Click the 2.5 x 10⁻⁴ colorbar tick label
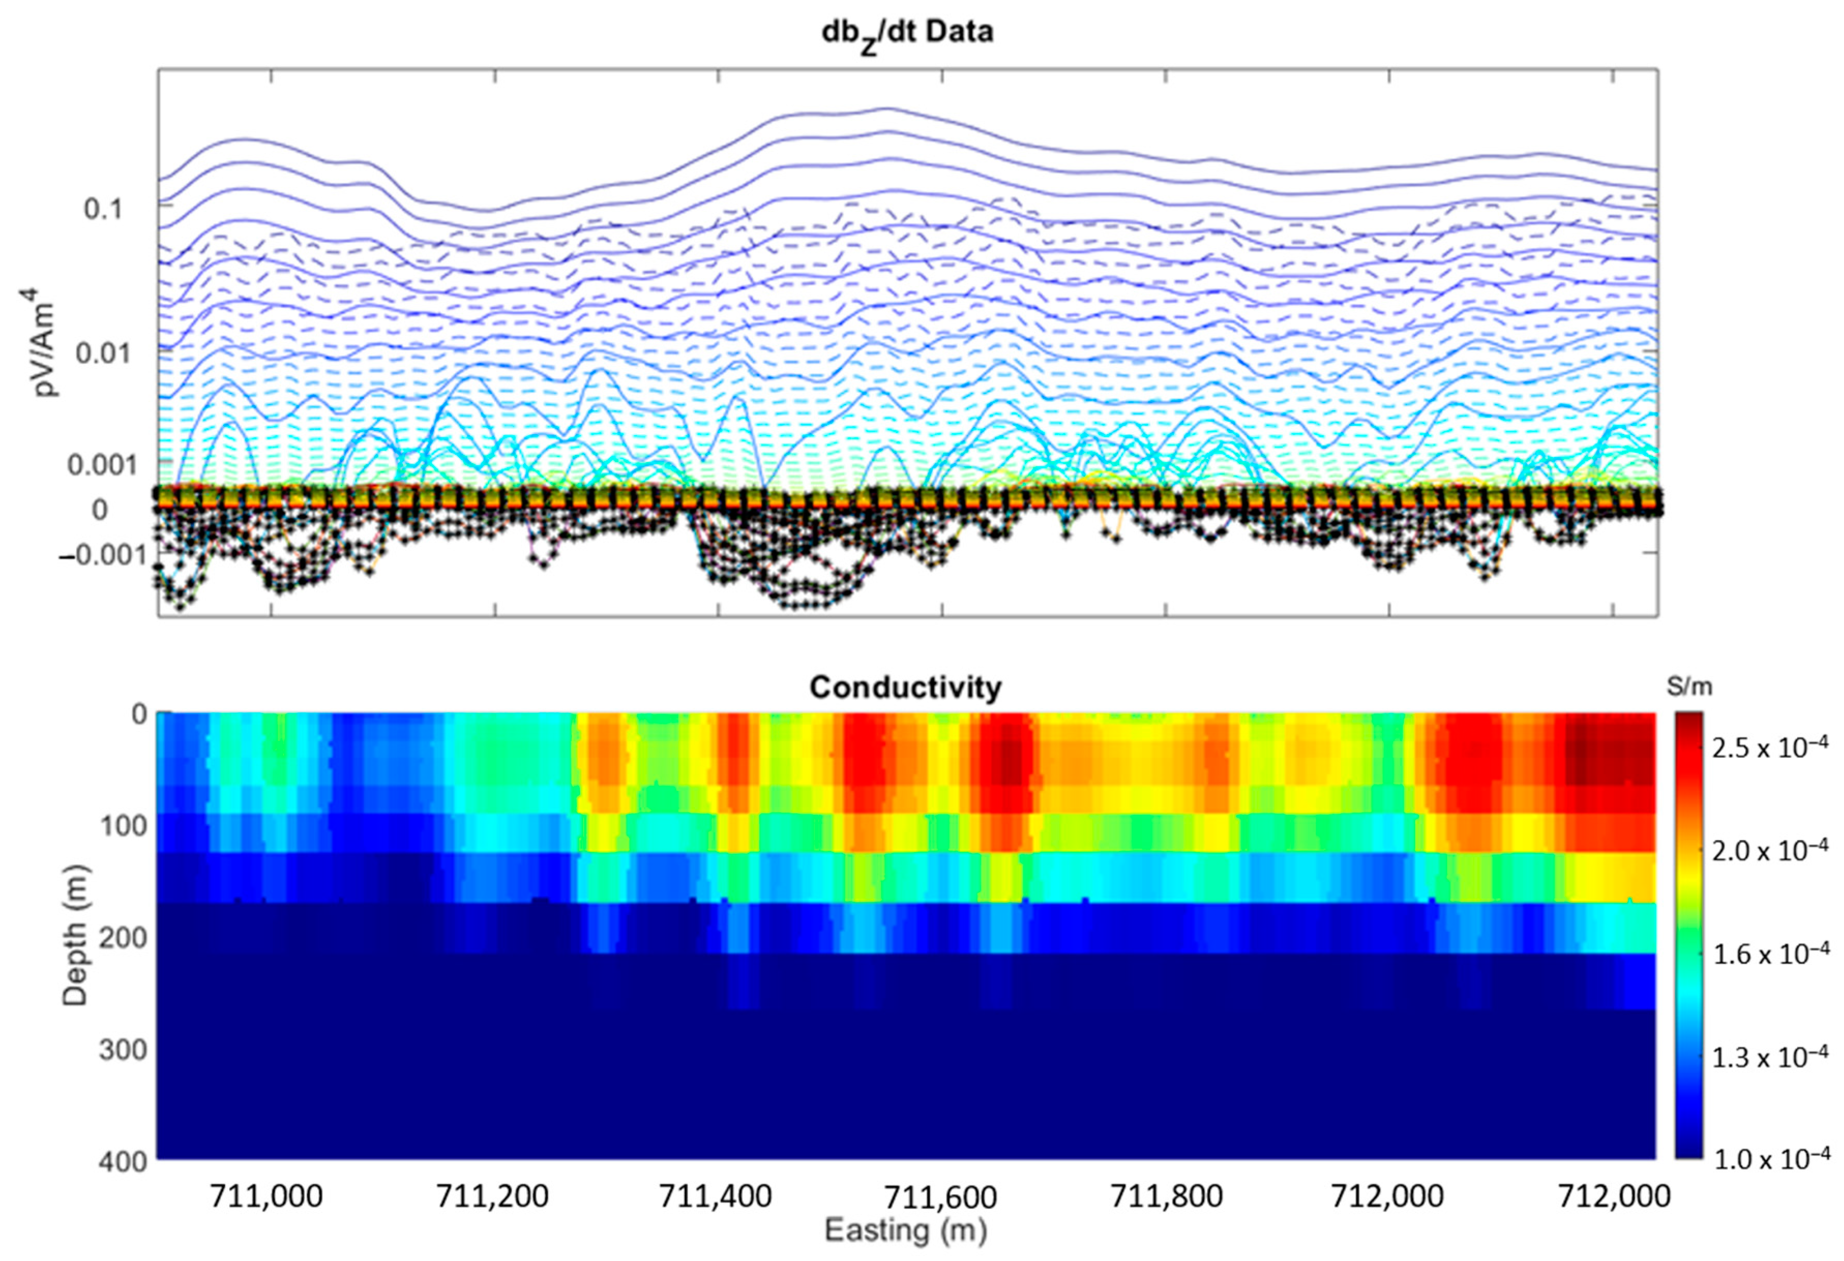The width and height of the screenshot is (1844, 1261). pyautogui.click(x=1770, y=748)
